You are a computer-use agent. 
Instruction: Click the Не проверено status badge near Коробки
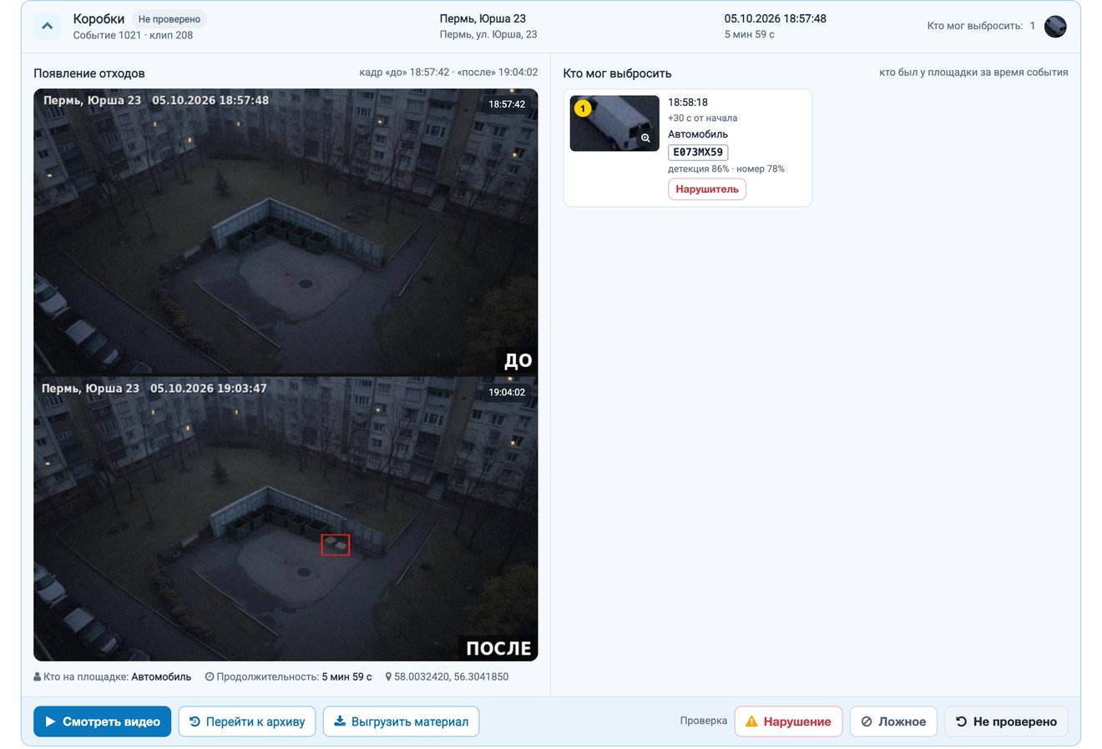pos(169,19)
